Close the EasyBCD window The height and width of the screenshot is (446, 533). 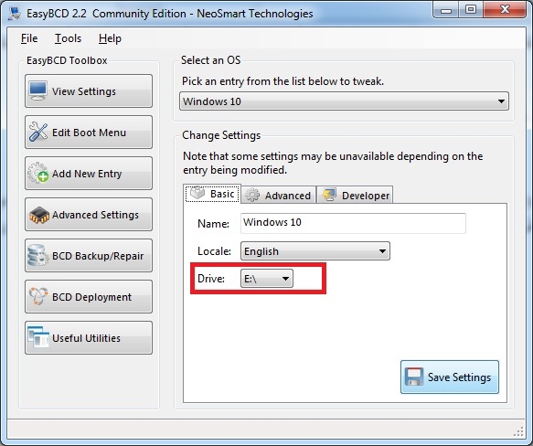(x=505, y=10)
